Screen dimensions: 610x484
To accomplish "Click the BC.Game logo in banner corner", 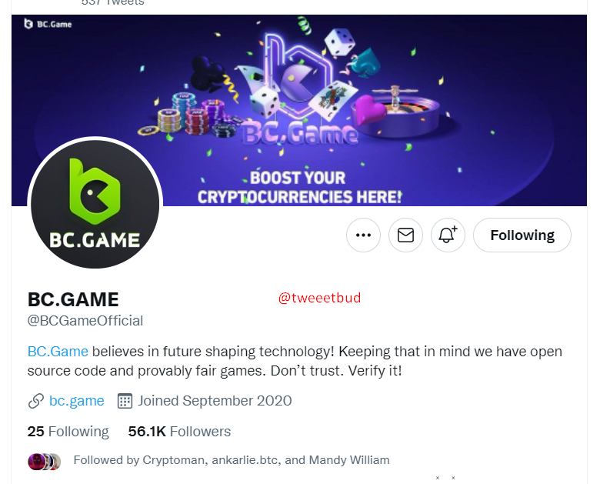I will click(x=42, y=25).
